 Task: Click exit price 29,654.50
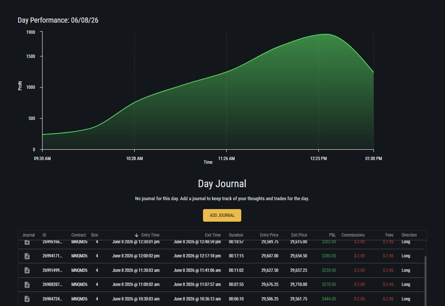[299, 256]
